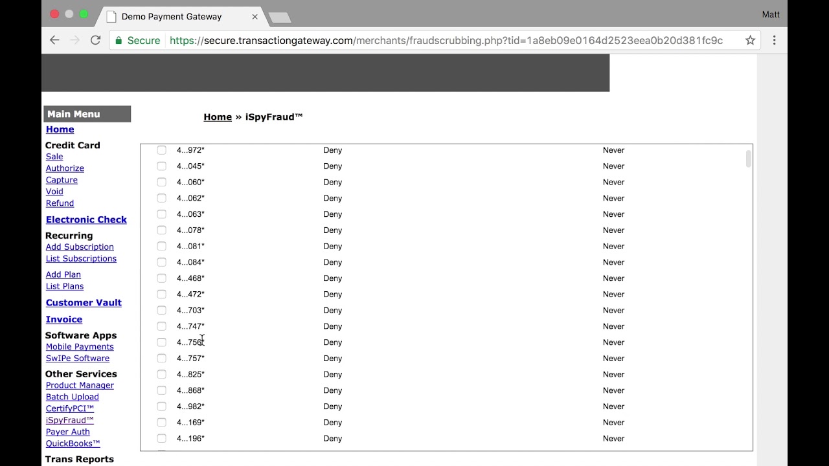Tick the checkbox for 4...169*
This screenshot has height=466, width=829.
click(x=162, y=423)
